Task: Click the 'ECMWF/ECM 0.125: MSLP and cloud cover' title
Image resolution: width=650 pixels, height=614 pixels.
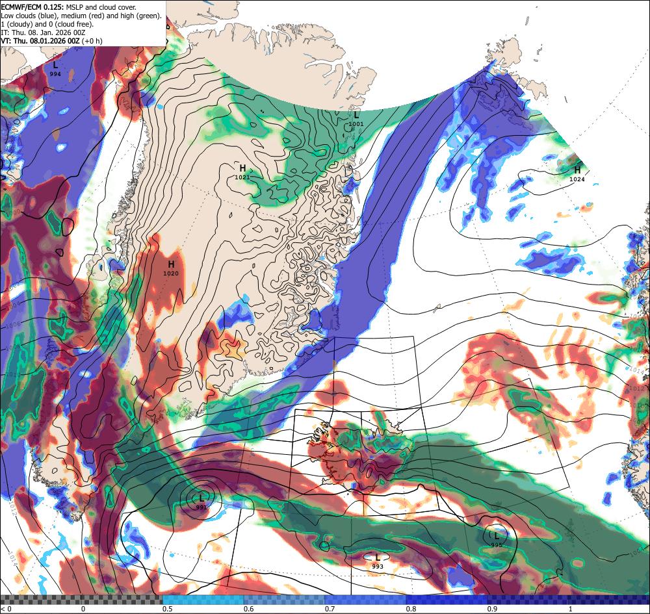Action: pyautogui.click(x=68, y=7)
